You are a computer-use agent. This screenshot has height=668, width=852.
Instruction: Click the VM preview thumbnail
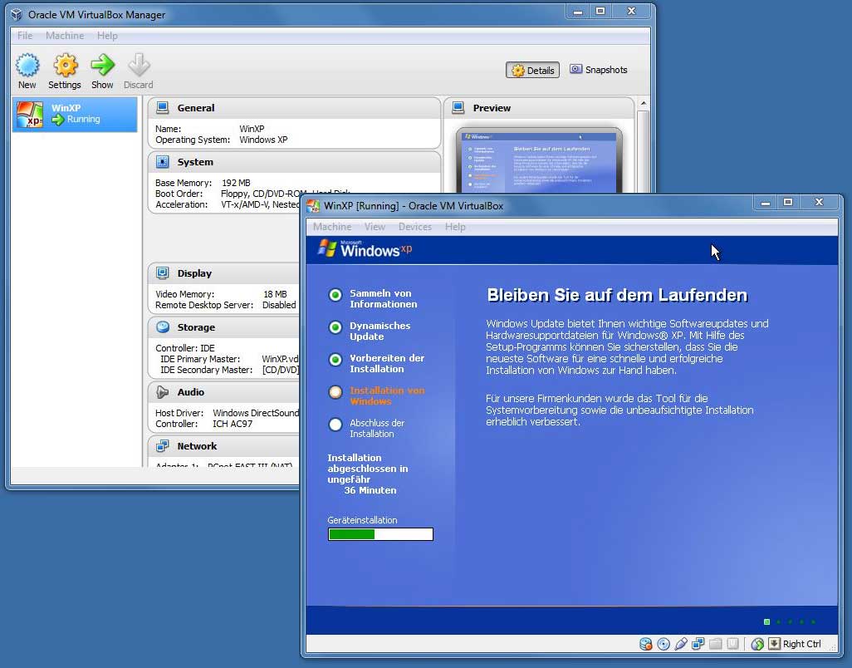[x=539, y=161]
